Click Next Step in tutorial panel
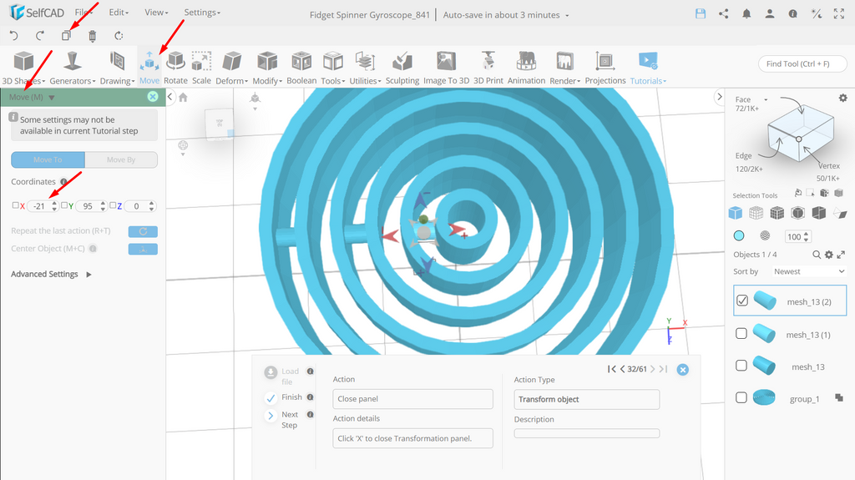855x480 pixels. (289, 419)
